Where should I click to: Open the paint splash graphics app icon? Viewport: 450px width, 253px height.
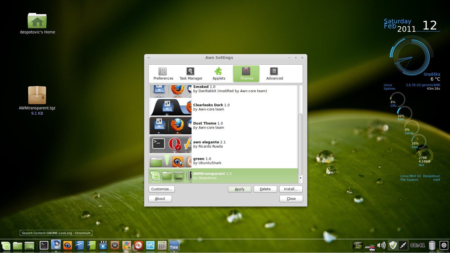[x=127, y=245]
